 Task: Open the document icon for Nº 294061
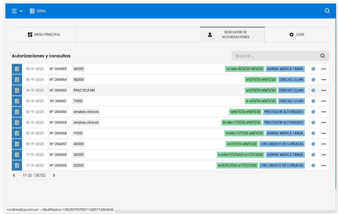tap(17, 101)
